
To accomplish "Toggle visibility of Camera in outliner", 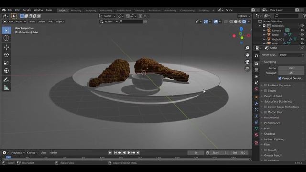I will point(302,30).
